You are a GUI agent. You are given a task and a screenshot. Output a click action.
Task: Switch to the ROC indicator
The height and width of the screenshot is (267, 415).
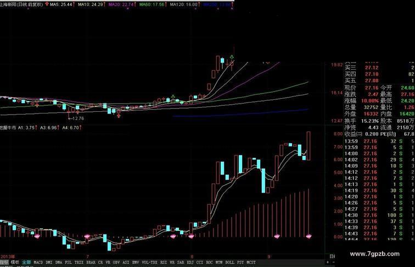coord(209,262)
